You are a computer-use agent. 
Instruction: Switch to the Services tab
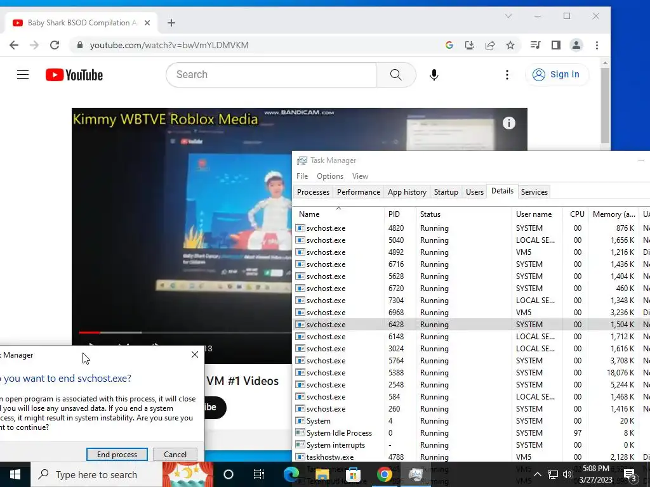(534, 192)
